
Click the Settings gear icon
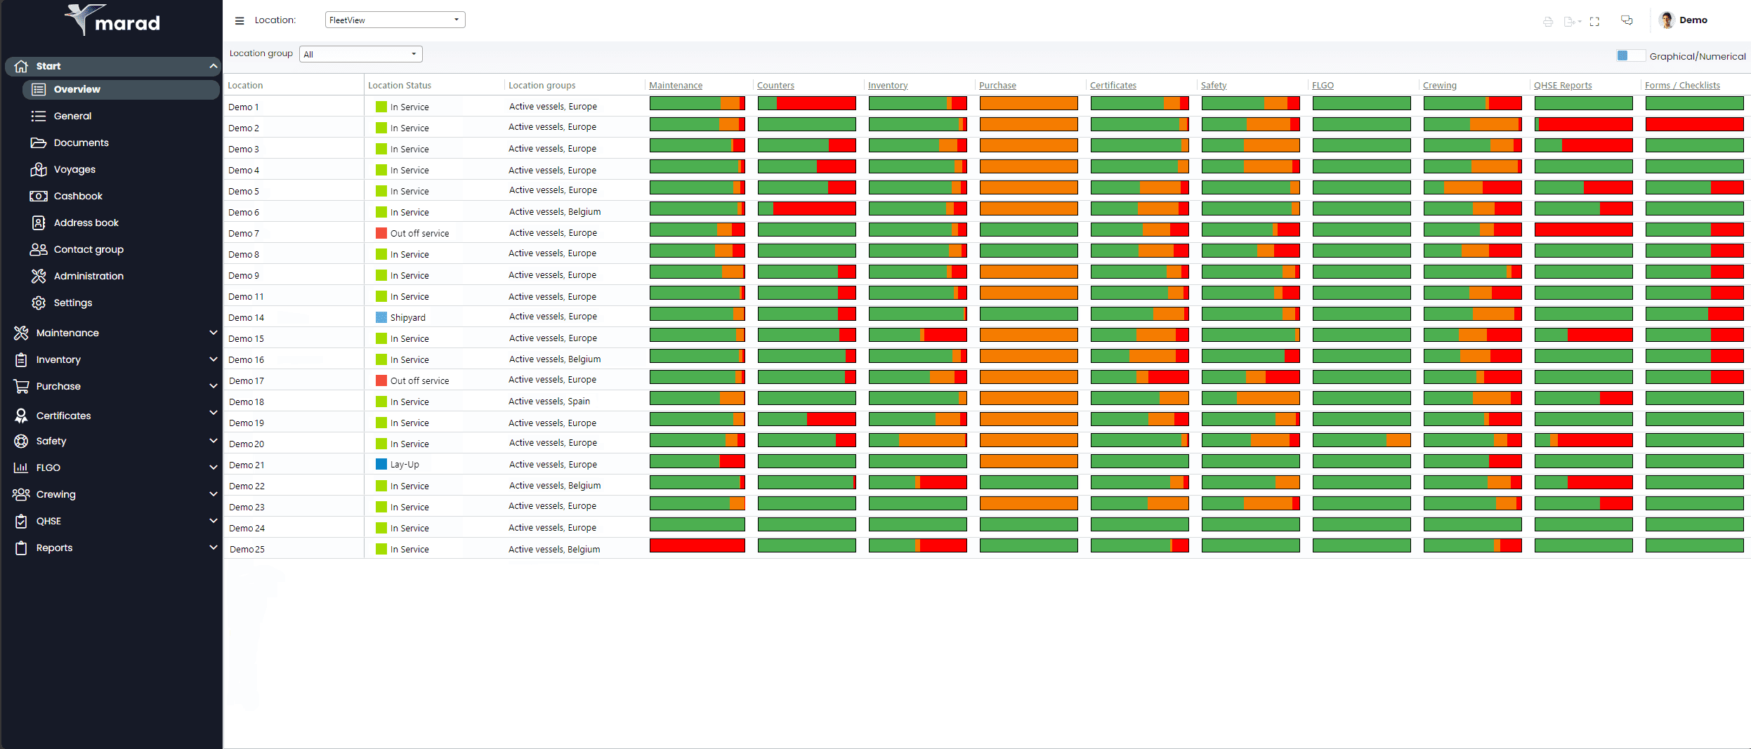click(39, 303)
